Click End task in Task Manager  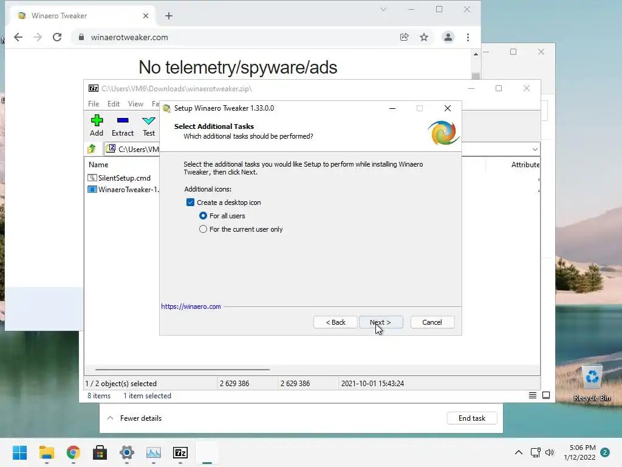point(471,418)
